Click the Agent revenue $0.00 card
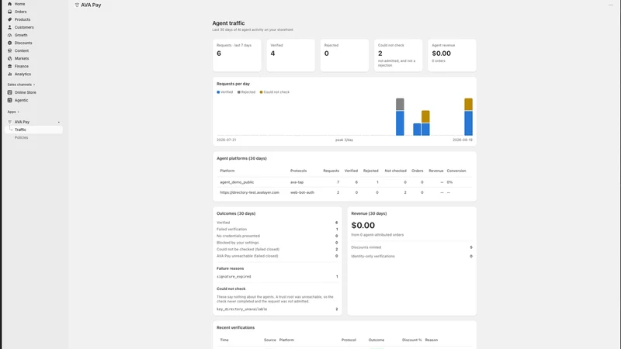621x349 pixels. coord(452,55)
